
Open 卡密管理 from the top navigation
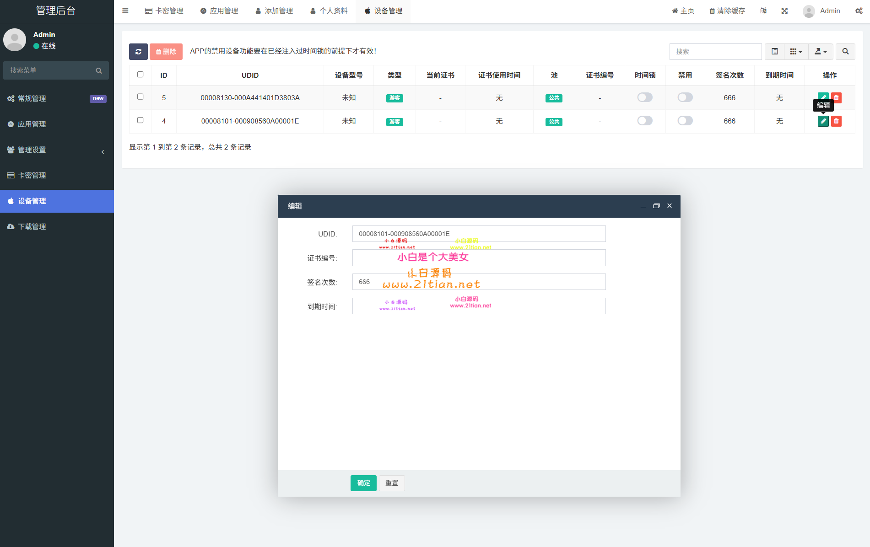click(x=164, y=11)
